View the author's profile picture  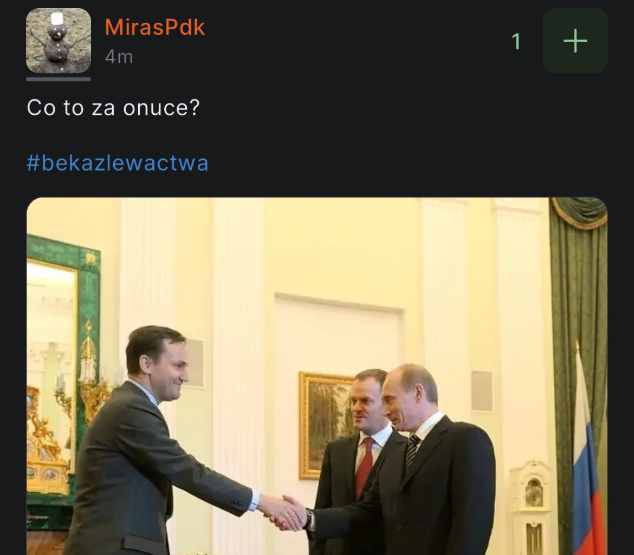[x=59, y=41]
